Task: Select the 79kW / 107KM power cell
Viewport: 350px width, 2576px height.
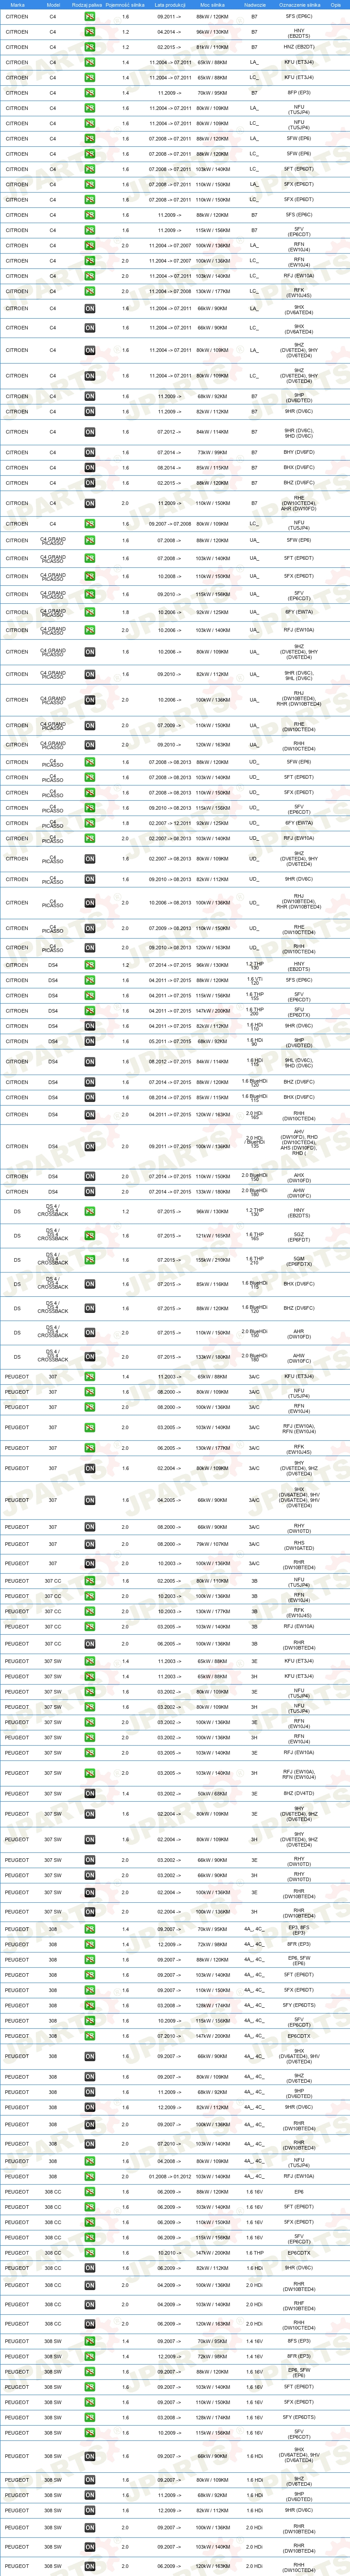Action: [213, 1544]
